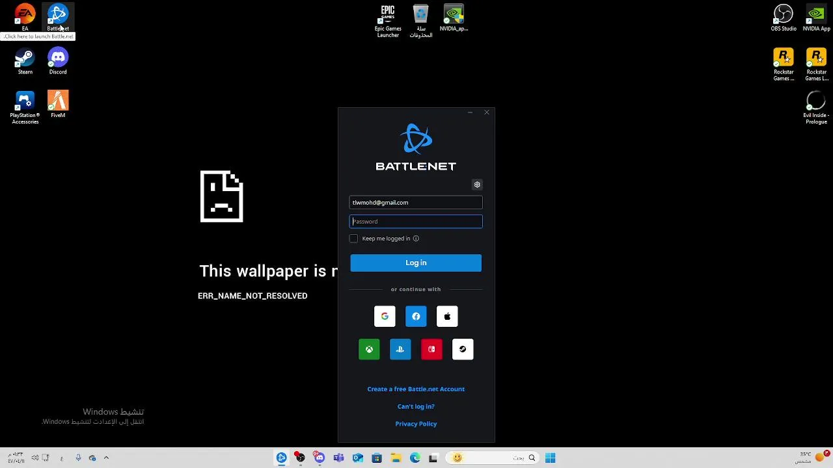Open Microsoft Store from the taskbar
Screen dimensions: 833x468
(377, 458)
